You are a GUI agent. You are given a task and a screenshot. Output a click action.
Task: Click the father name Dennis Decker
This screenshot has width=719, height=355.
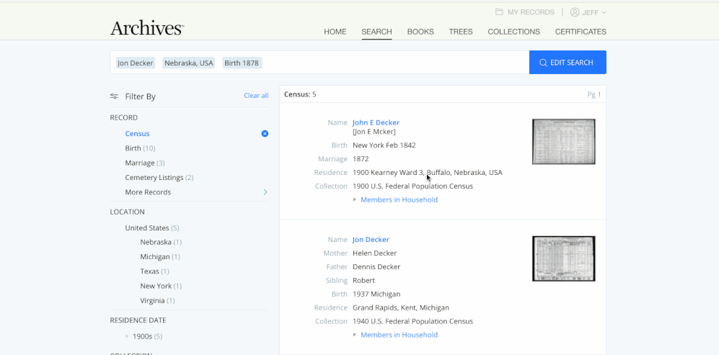(x=376, y=266)
